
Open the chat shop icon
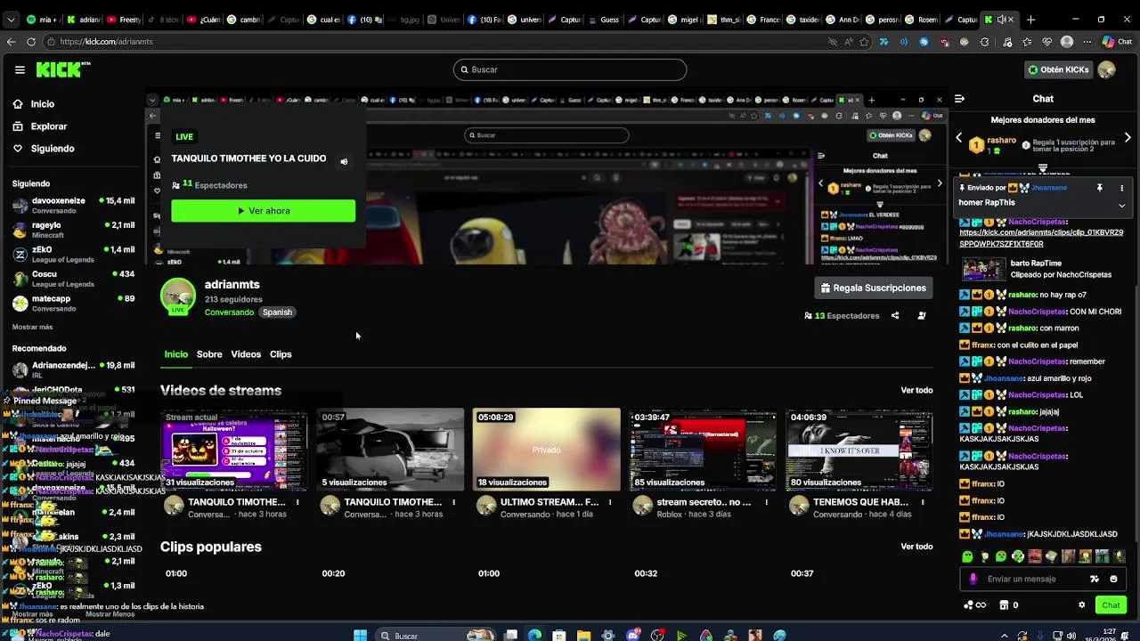[1004, 605]
